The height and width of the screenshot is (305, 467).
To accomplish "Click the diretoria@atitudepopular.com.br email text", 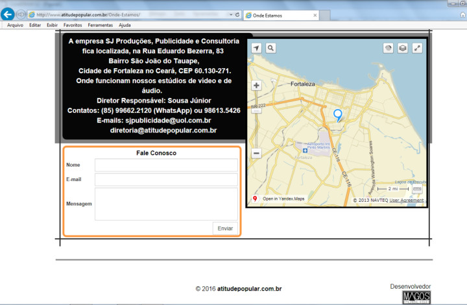I will coord(163,130).
